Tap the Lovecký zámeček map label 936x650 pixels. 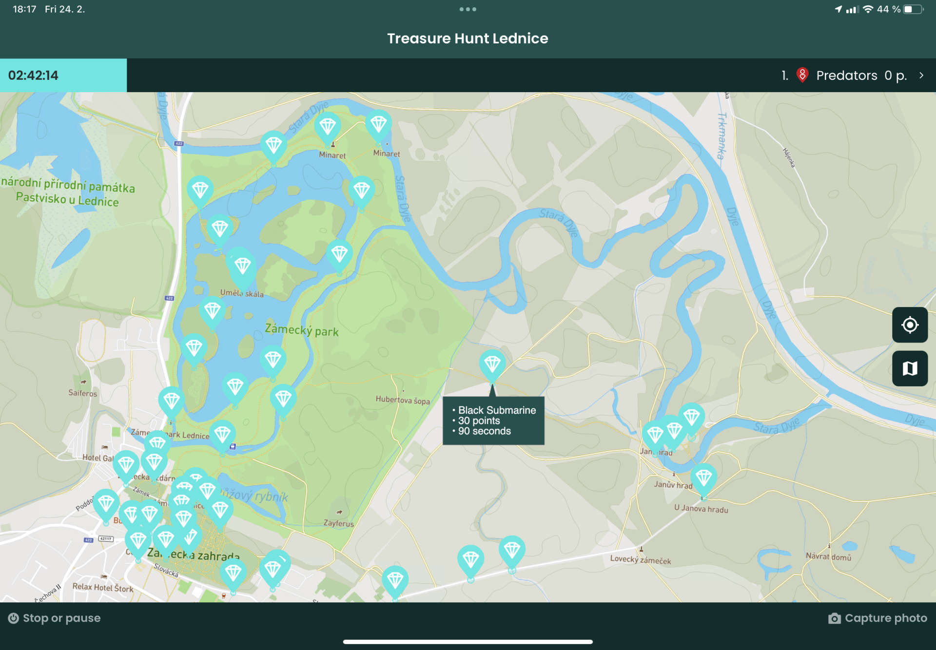click(x=640, y=559)
